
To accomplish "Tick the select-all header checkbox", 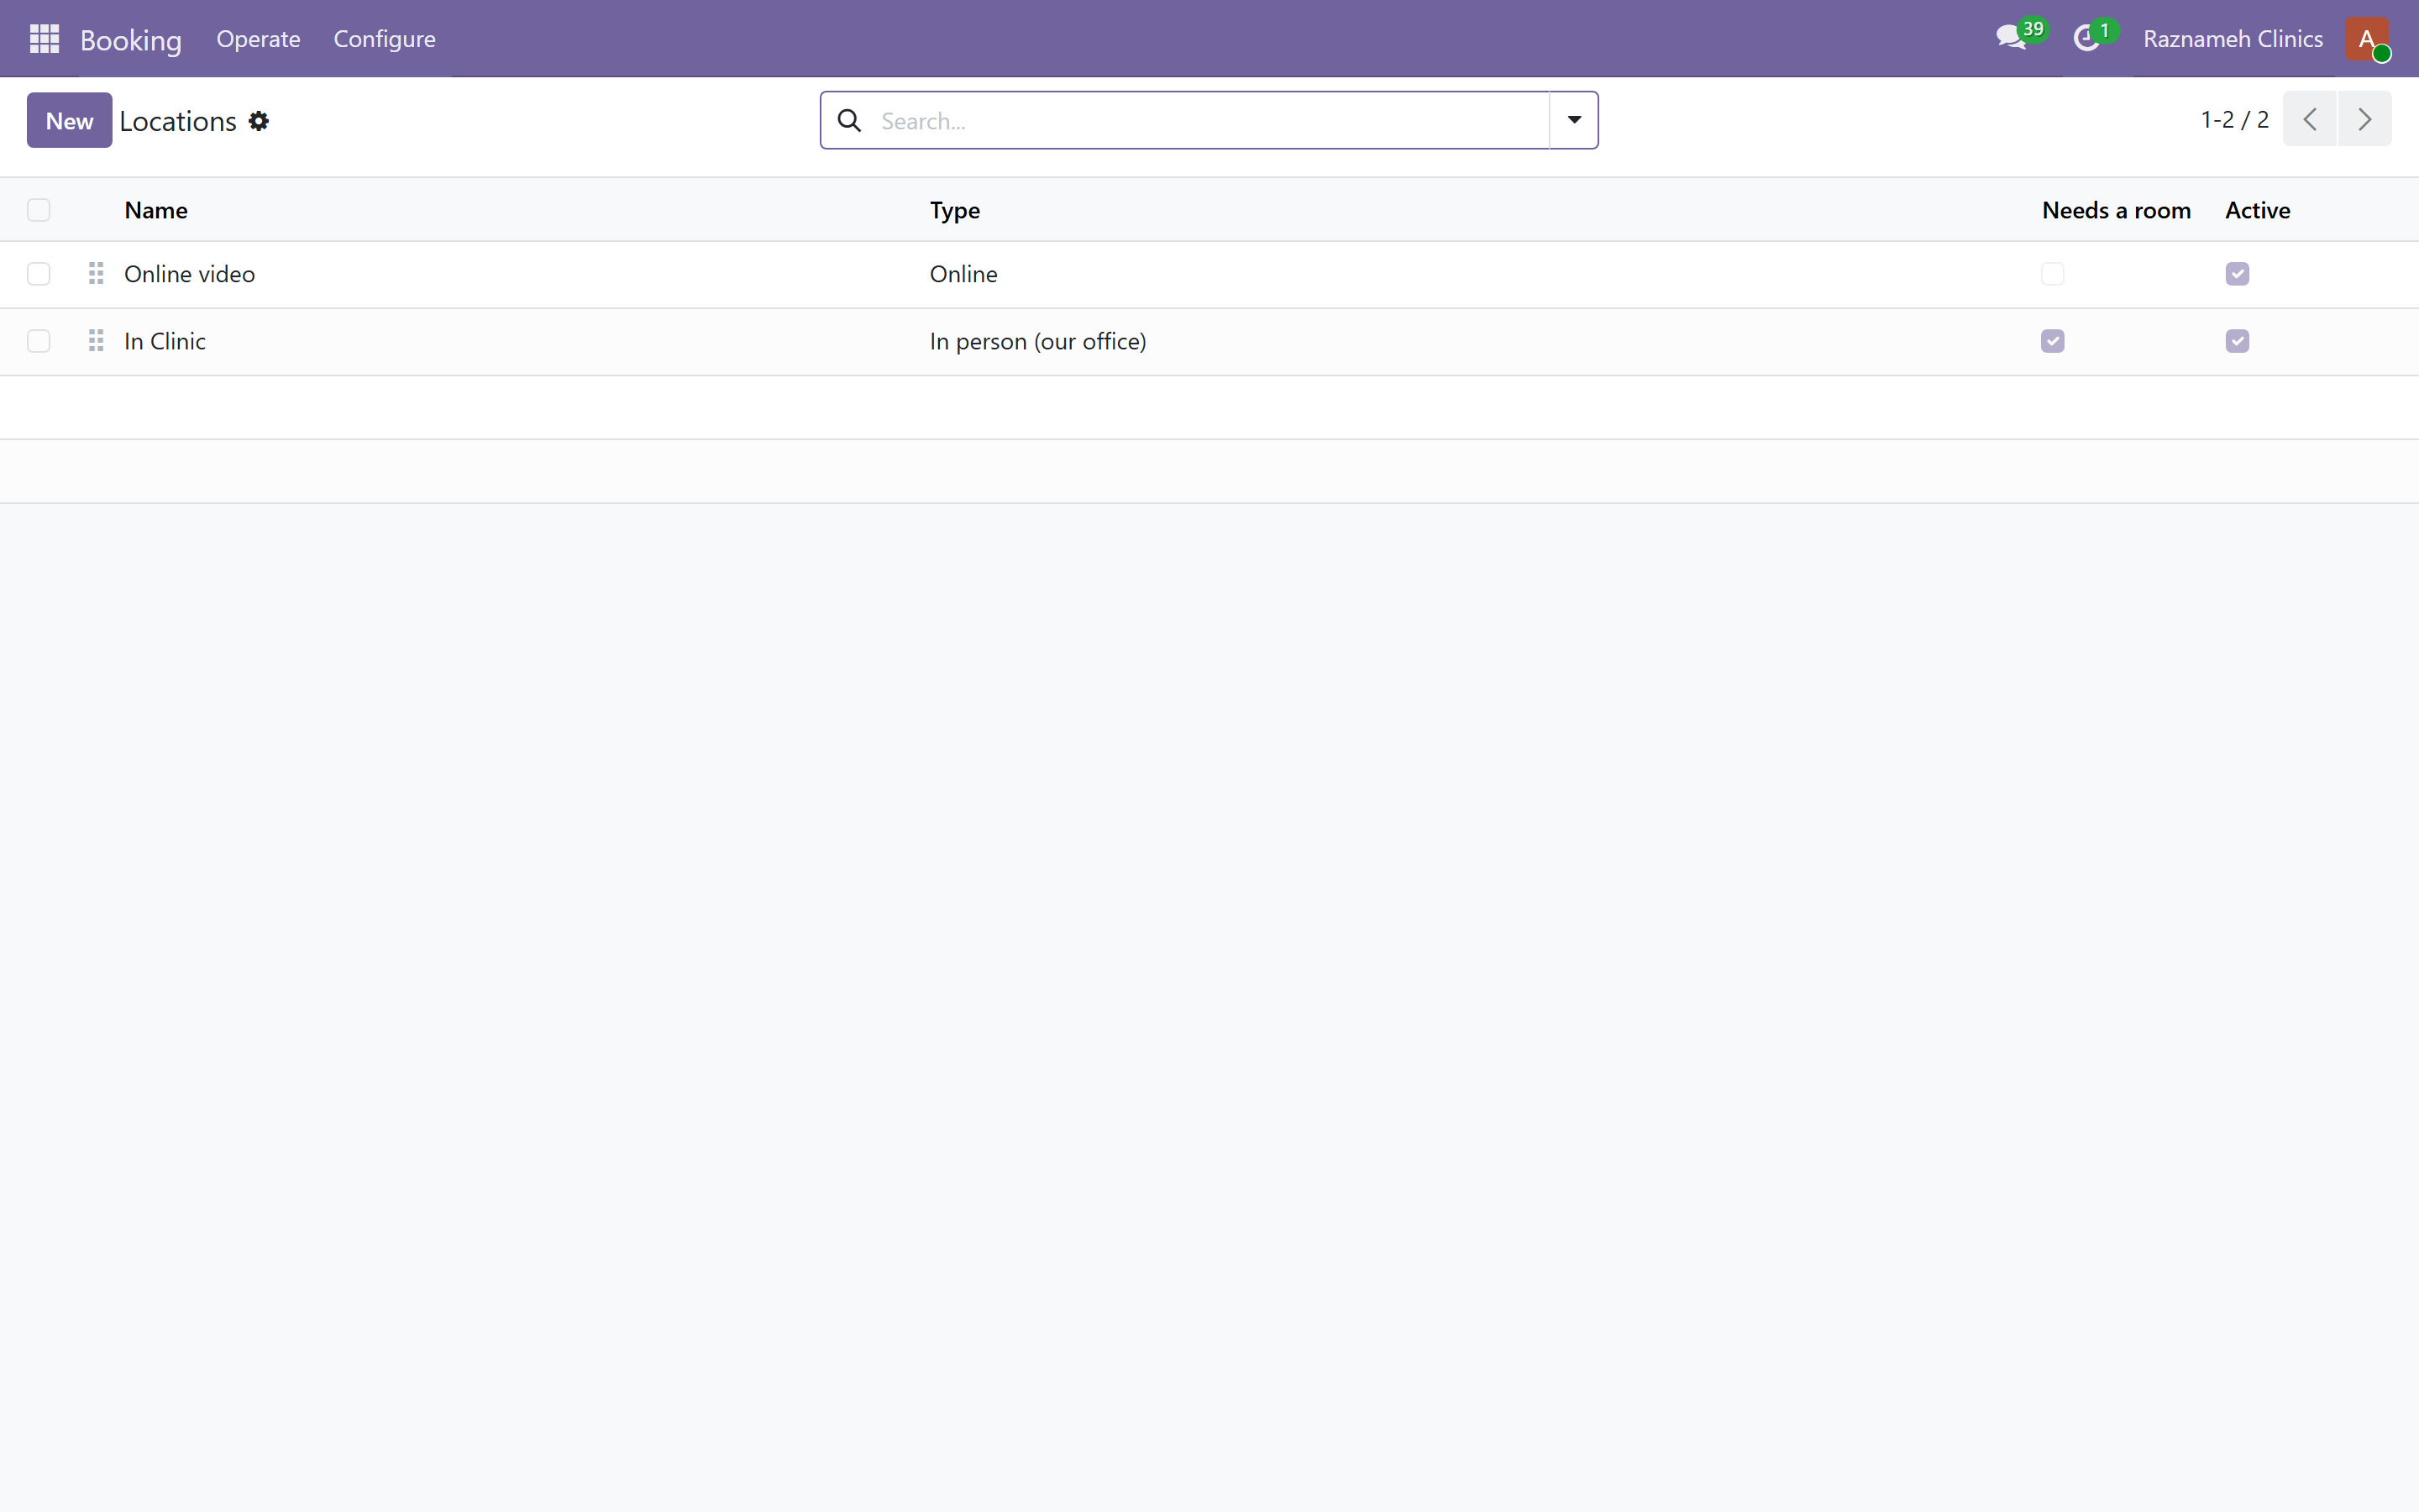I will (39, 210).
